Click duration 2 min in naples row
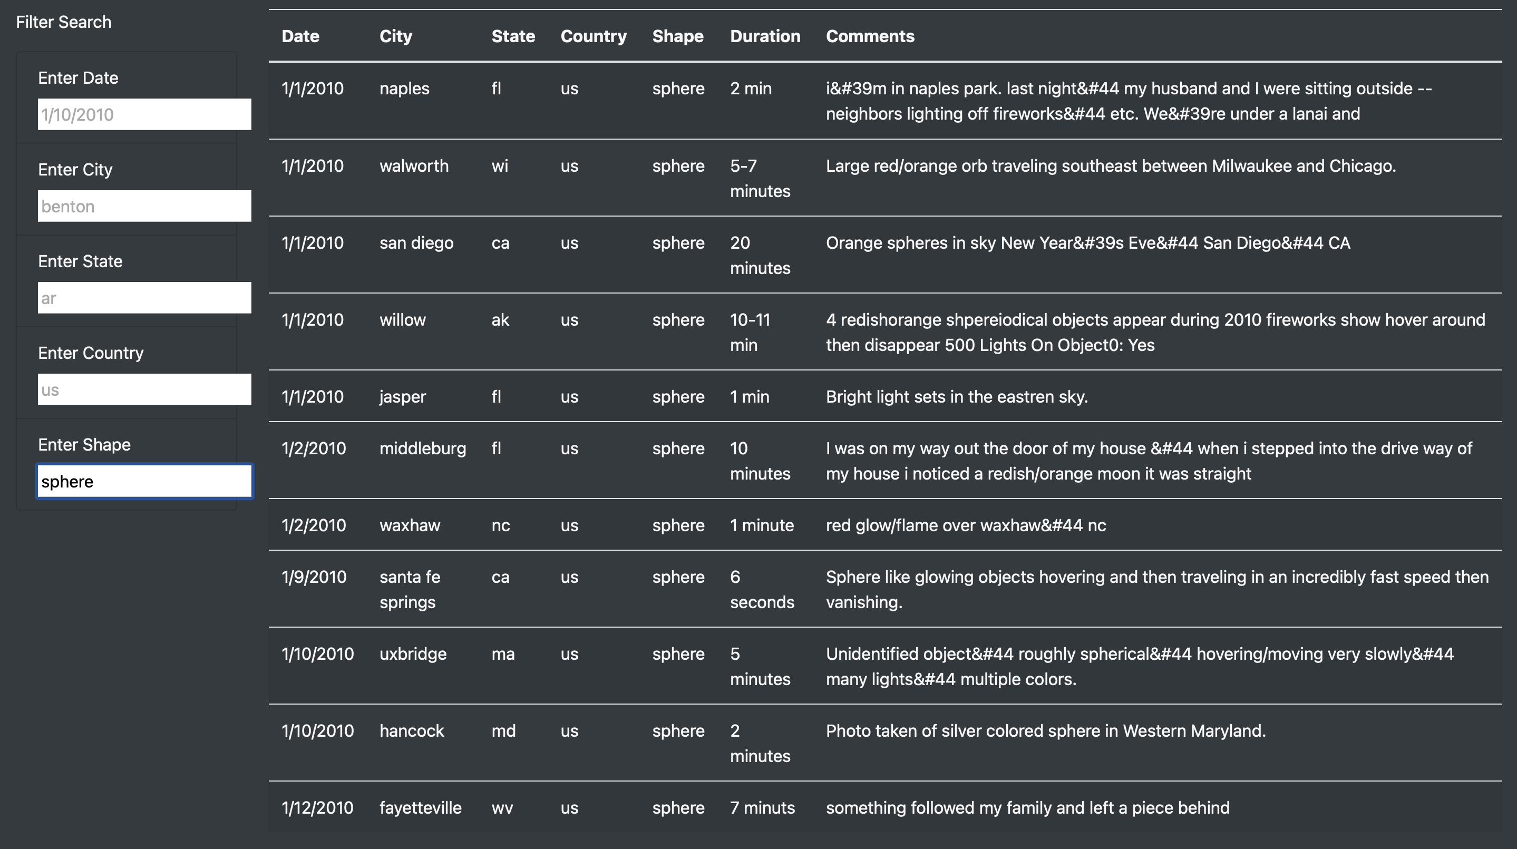This screenshot has height=849, width=1517. click(751, 89)
